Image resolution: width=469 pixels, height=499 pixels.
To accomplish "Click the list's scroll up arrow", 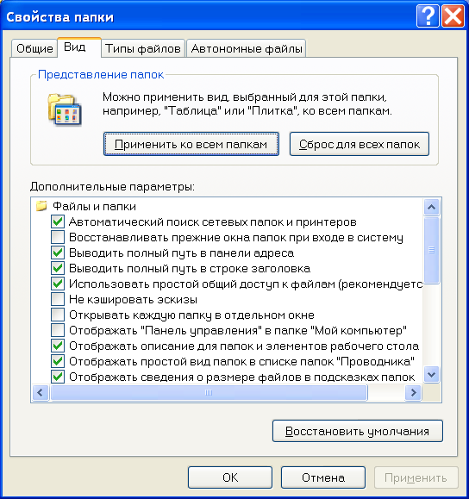I will (431, 207).
